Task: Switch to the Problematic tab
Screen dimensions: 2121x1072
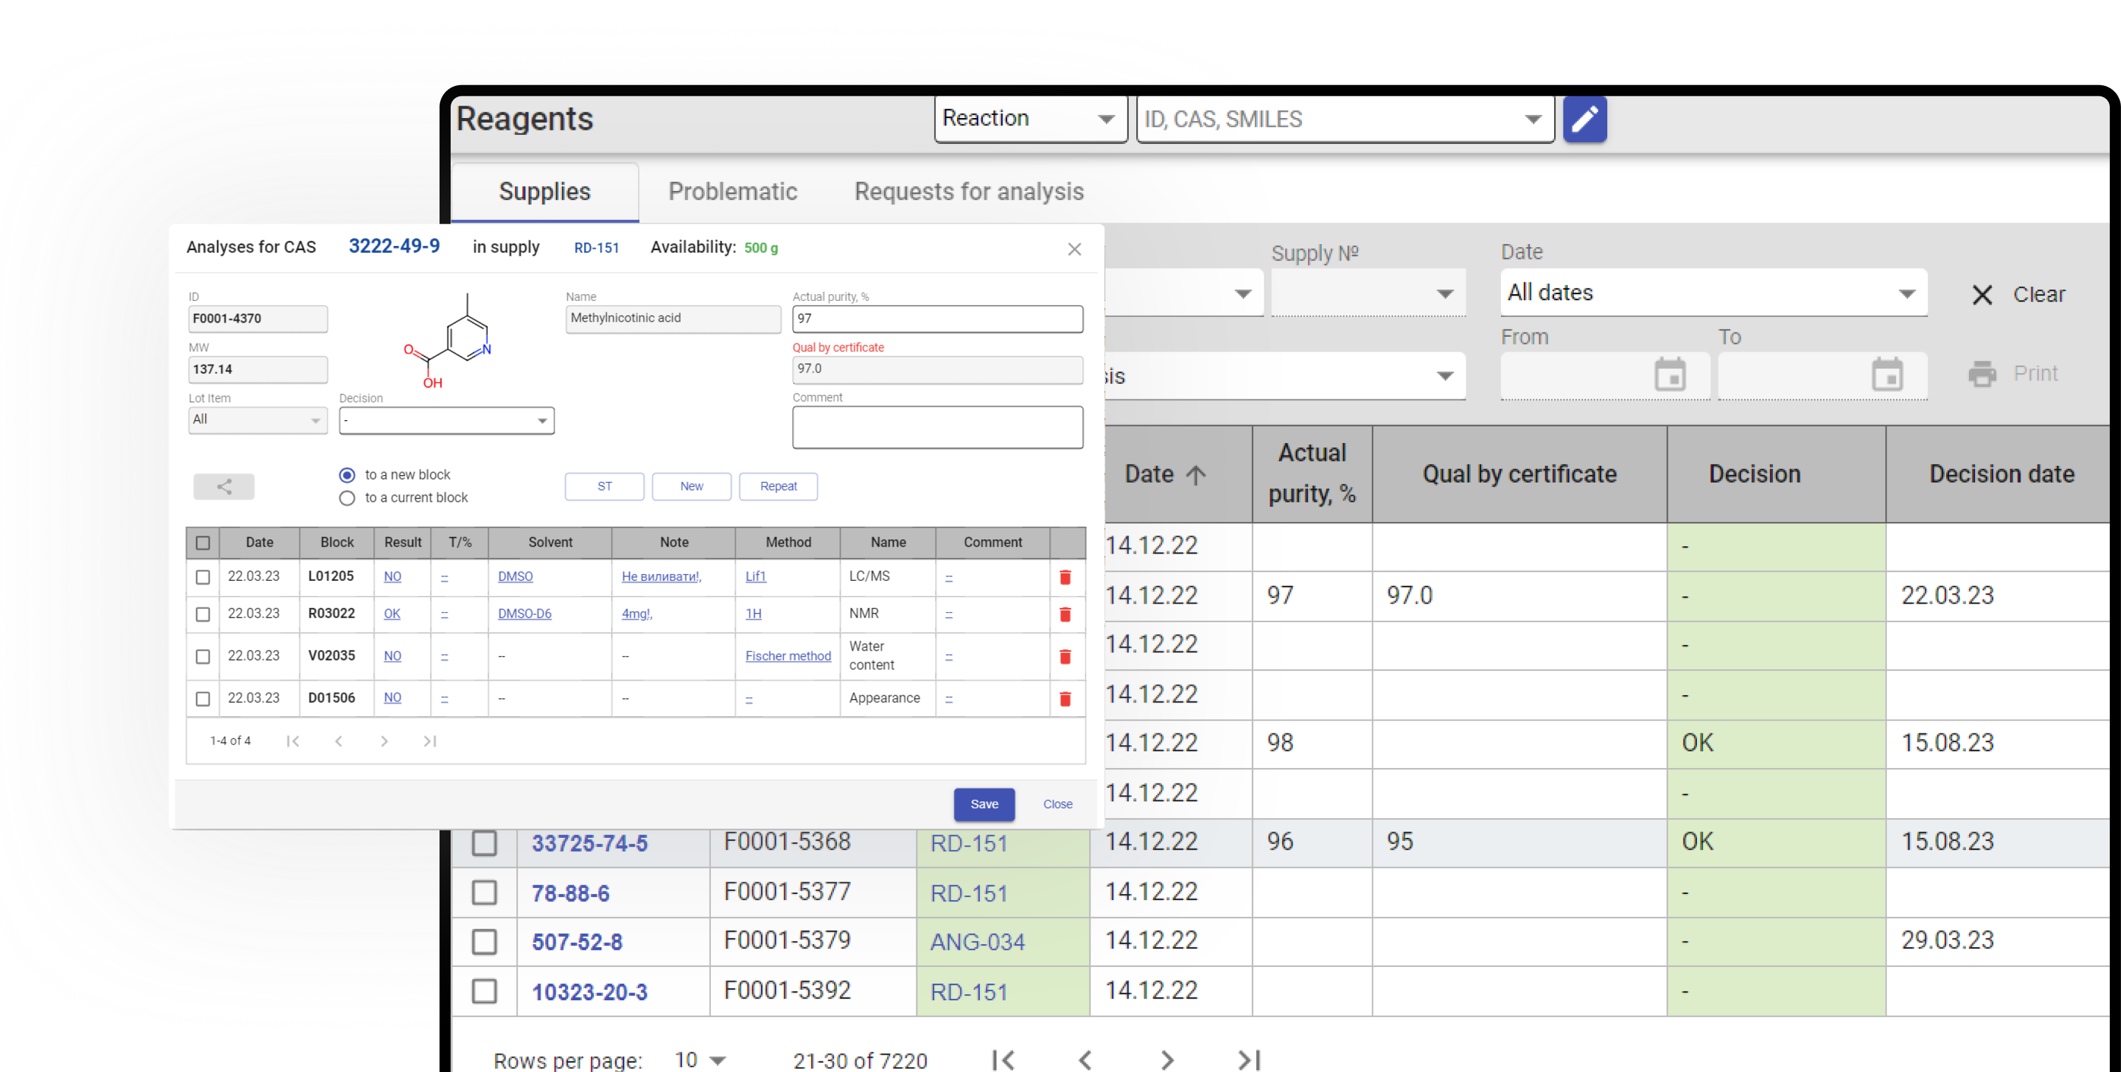Action: pyautogui.click(x=732, y=192)
